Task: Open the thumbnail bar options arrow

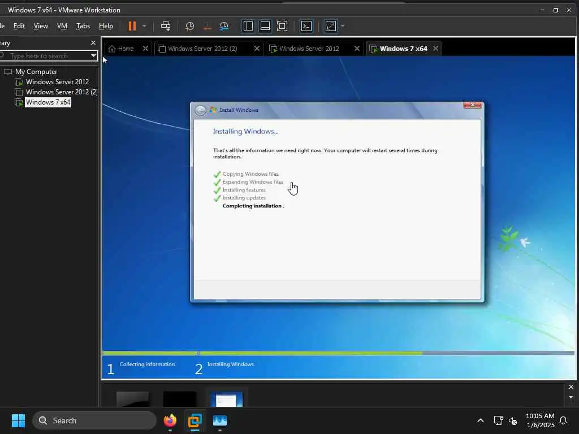Action: (x=571, y=397)
